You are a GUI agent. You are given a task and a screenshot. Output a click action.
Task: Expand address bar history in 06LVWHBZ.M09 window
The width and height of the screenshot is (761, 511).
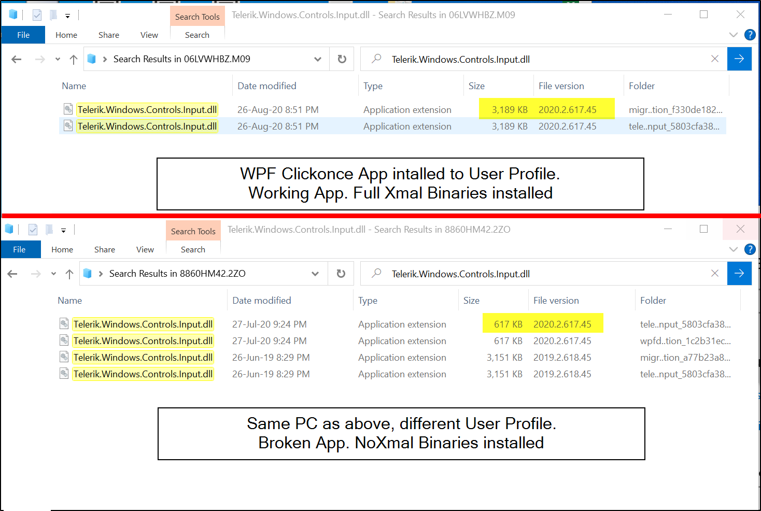pos(318,59)
